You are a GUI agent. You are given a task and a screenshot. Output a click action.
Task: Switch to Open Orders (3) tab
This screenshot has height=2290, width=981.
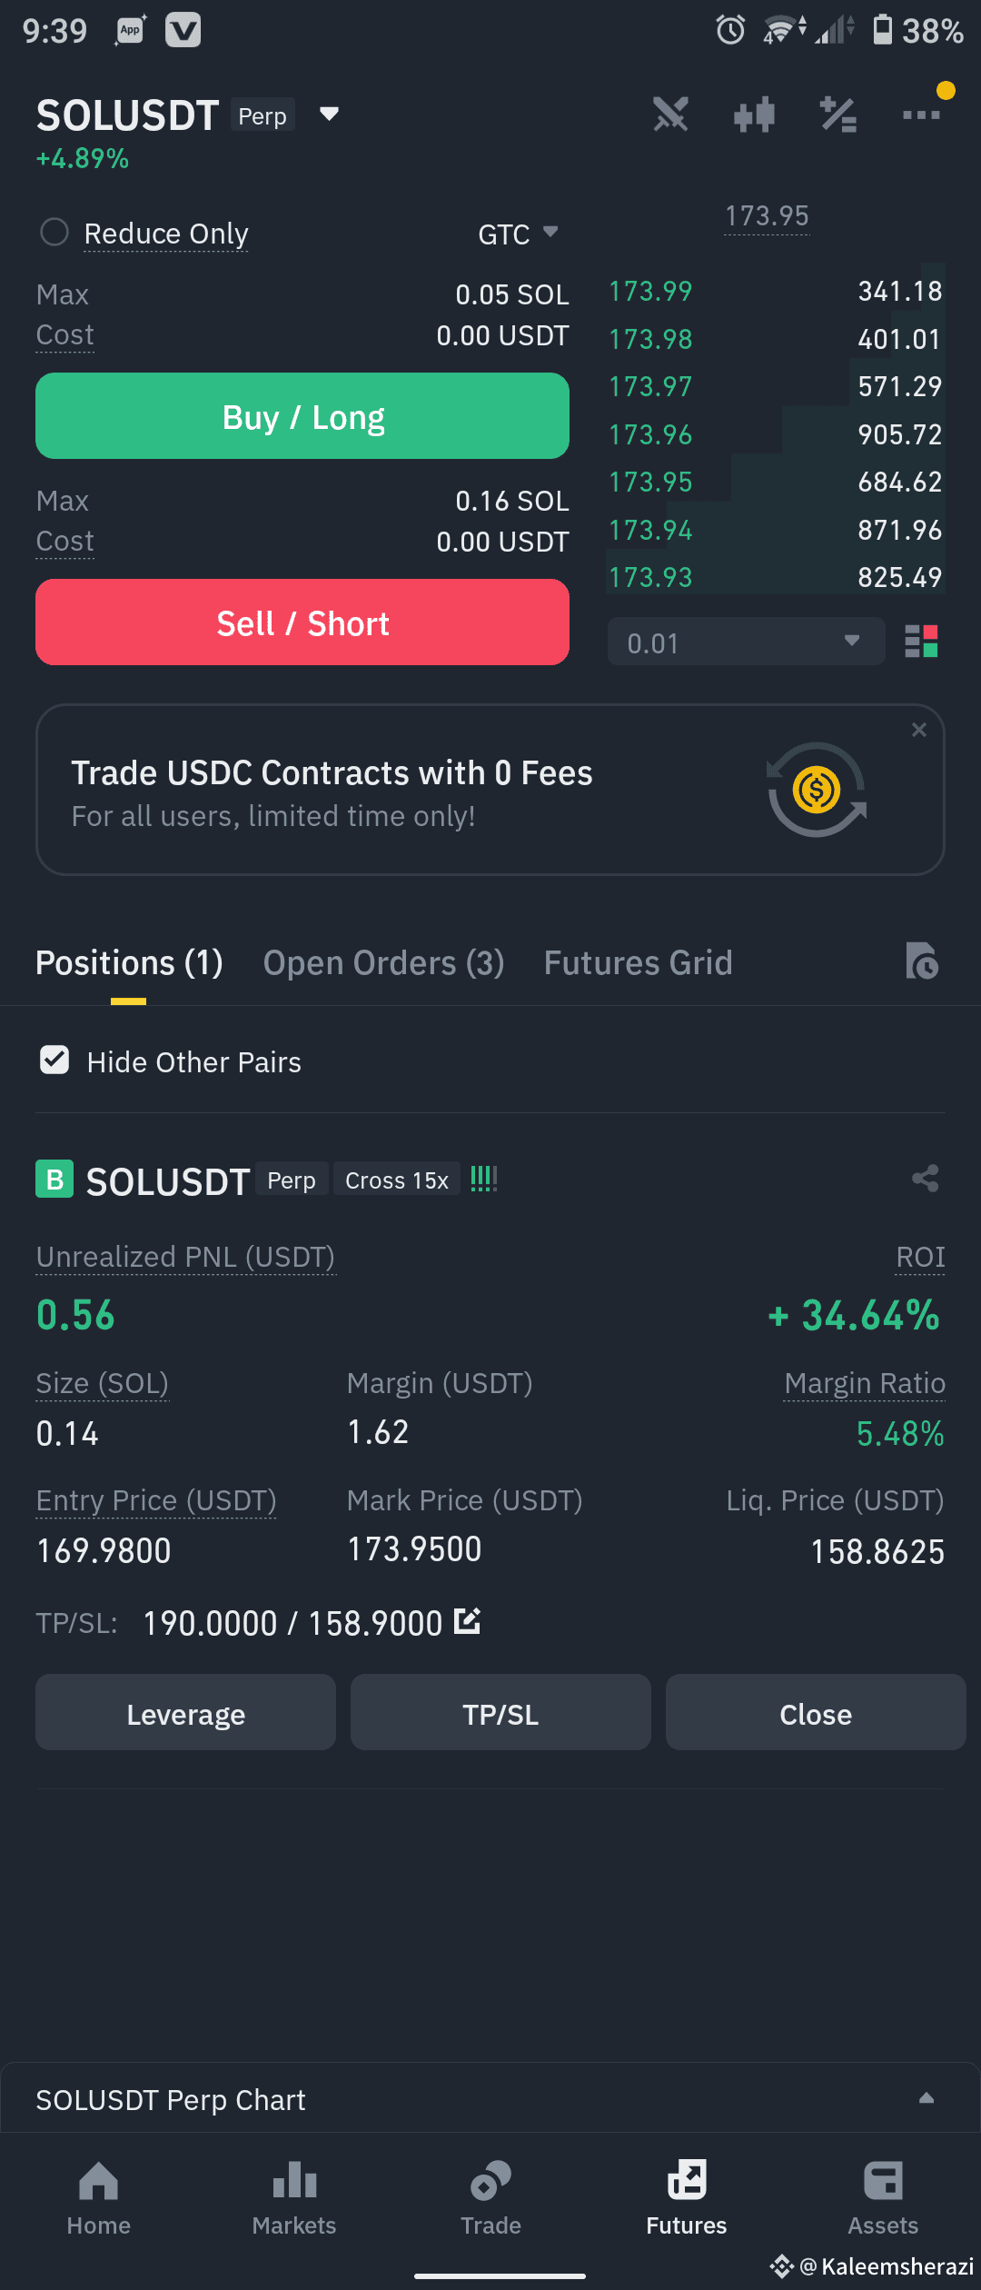[383, 963]
